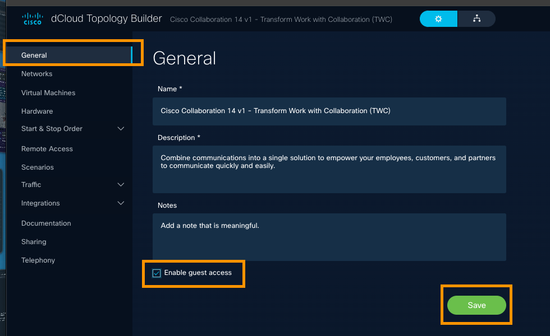This screenshot has height=336, width=550.
Task: Open the Networks section
Action: pyautogui.click(x=37, y=74)
